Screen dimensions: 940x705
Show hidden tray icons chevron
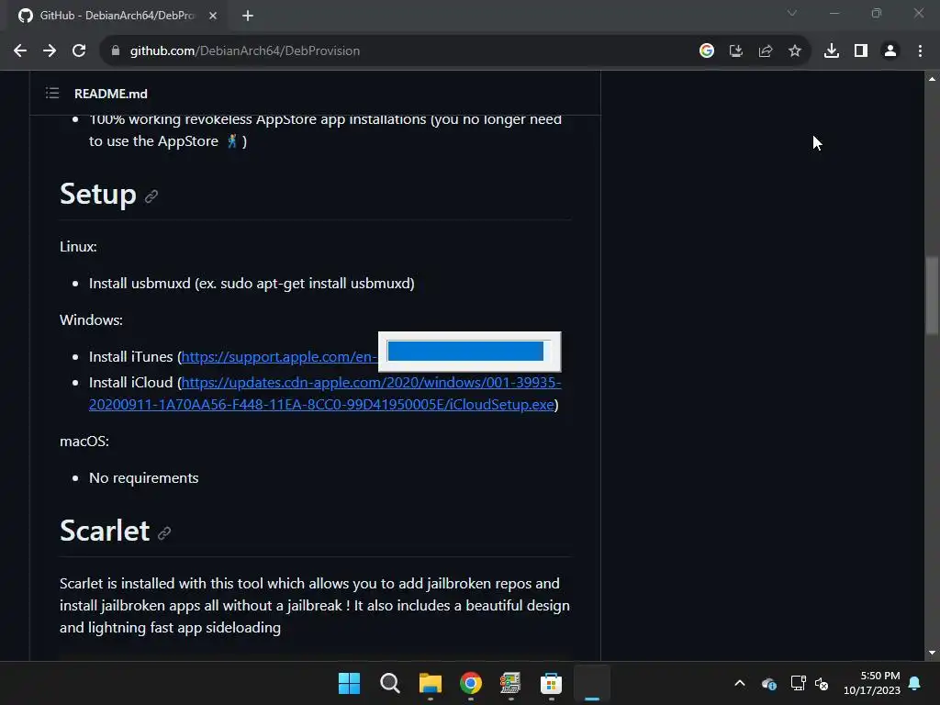(740, 683)
